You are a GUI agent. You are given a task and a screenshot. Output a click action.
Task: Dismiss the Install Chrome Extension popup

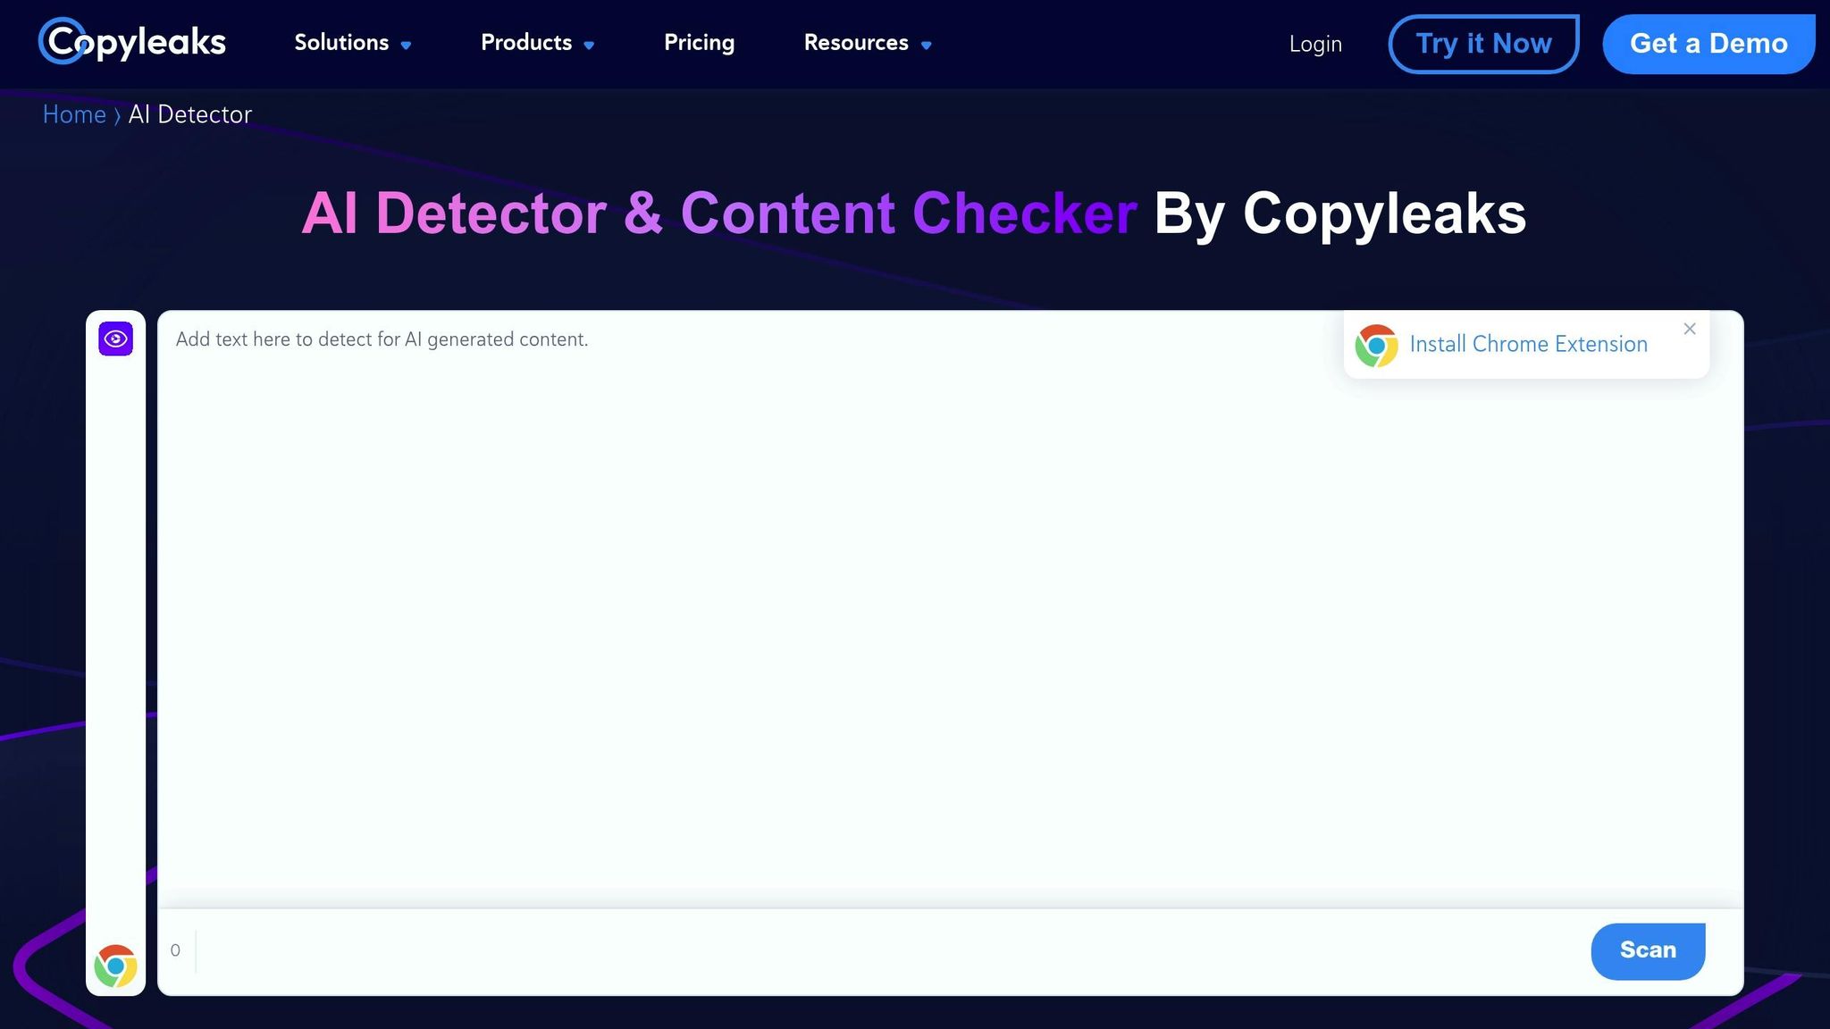pyautogui.click(x=1690, y=329)
